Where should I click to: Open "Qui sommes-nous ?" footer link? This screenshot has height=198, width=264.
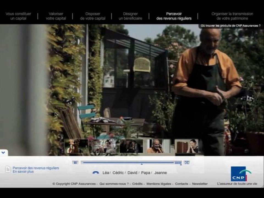114,184
